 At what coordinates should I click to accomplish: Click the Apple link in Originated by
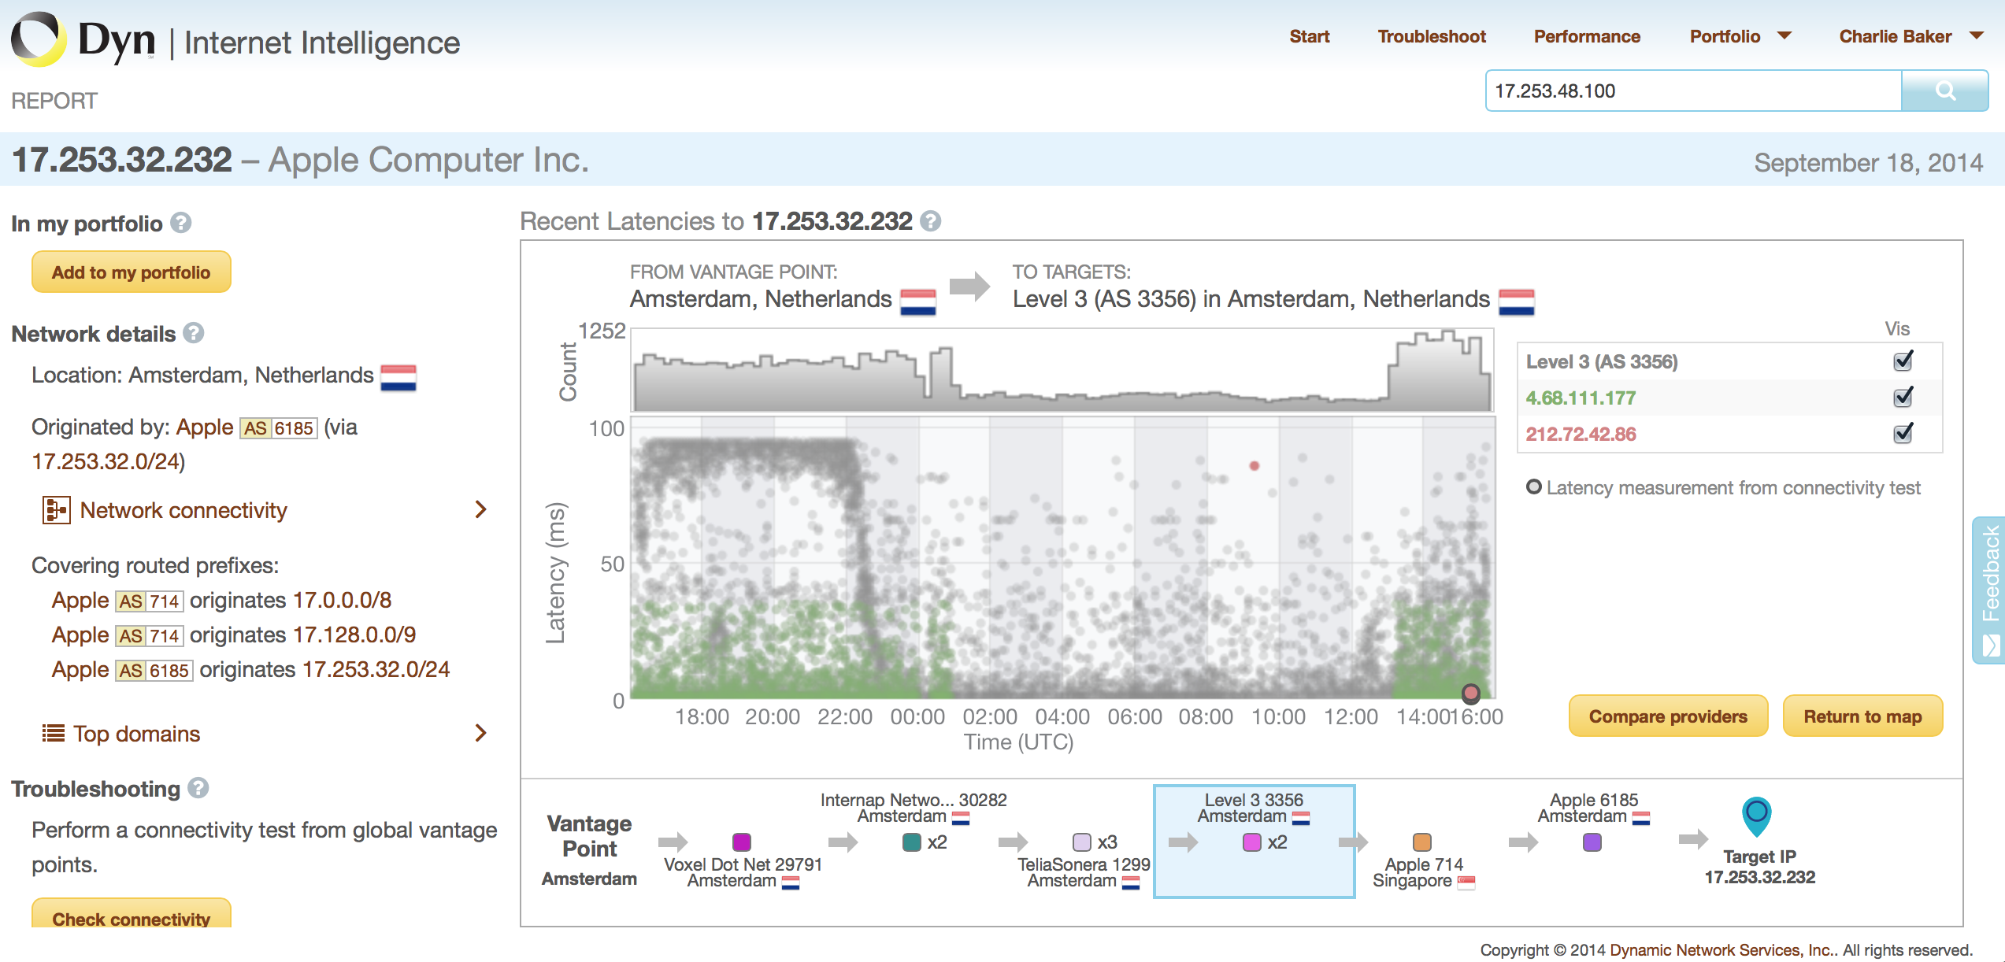tap(205, 427)
